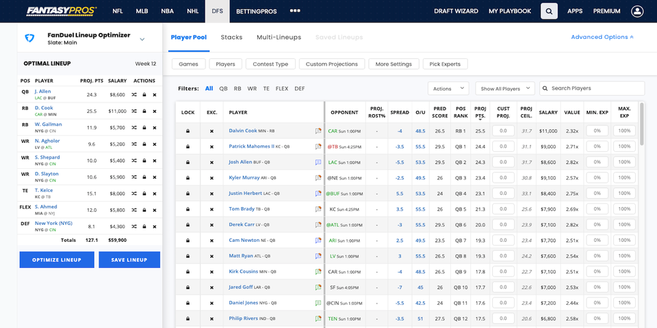This screenshot has height=328, width=657.
Task: Sort by the Proj Pts column header
Action: (480, 112)
